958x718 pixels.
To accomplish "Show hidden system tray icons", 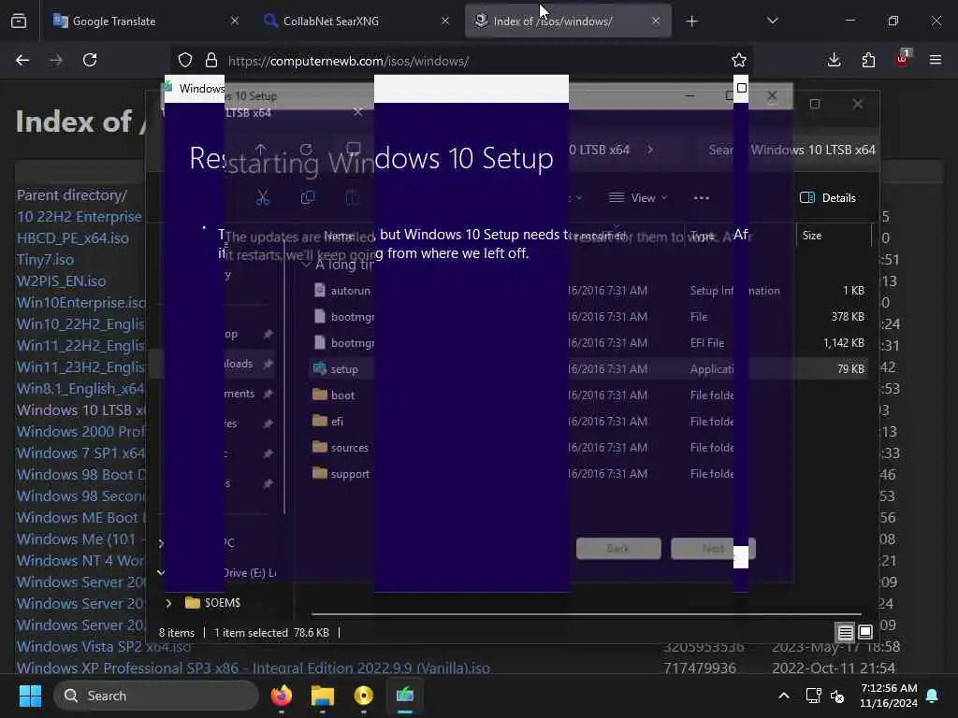I will click(784, 696).
